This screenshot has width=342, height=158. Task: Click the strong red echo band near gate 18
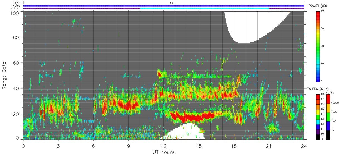(x=192, y=116)
